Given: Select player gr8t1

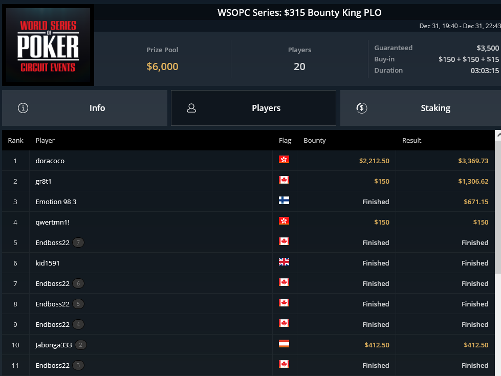Looking at the screenshot, I should [x=43, y=181].
